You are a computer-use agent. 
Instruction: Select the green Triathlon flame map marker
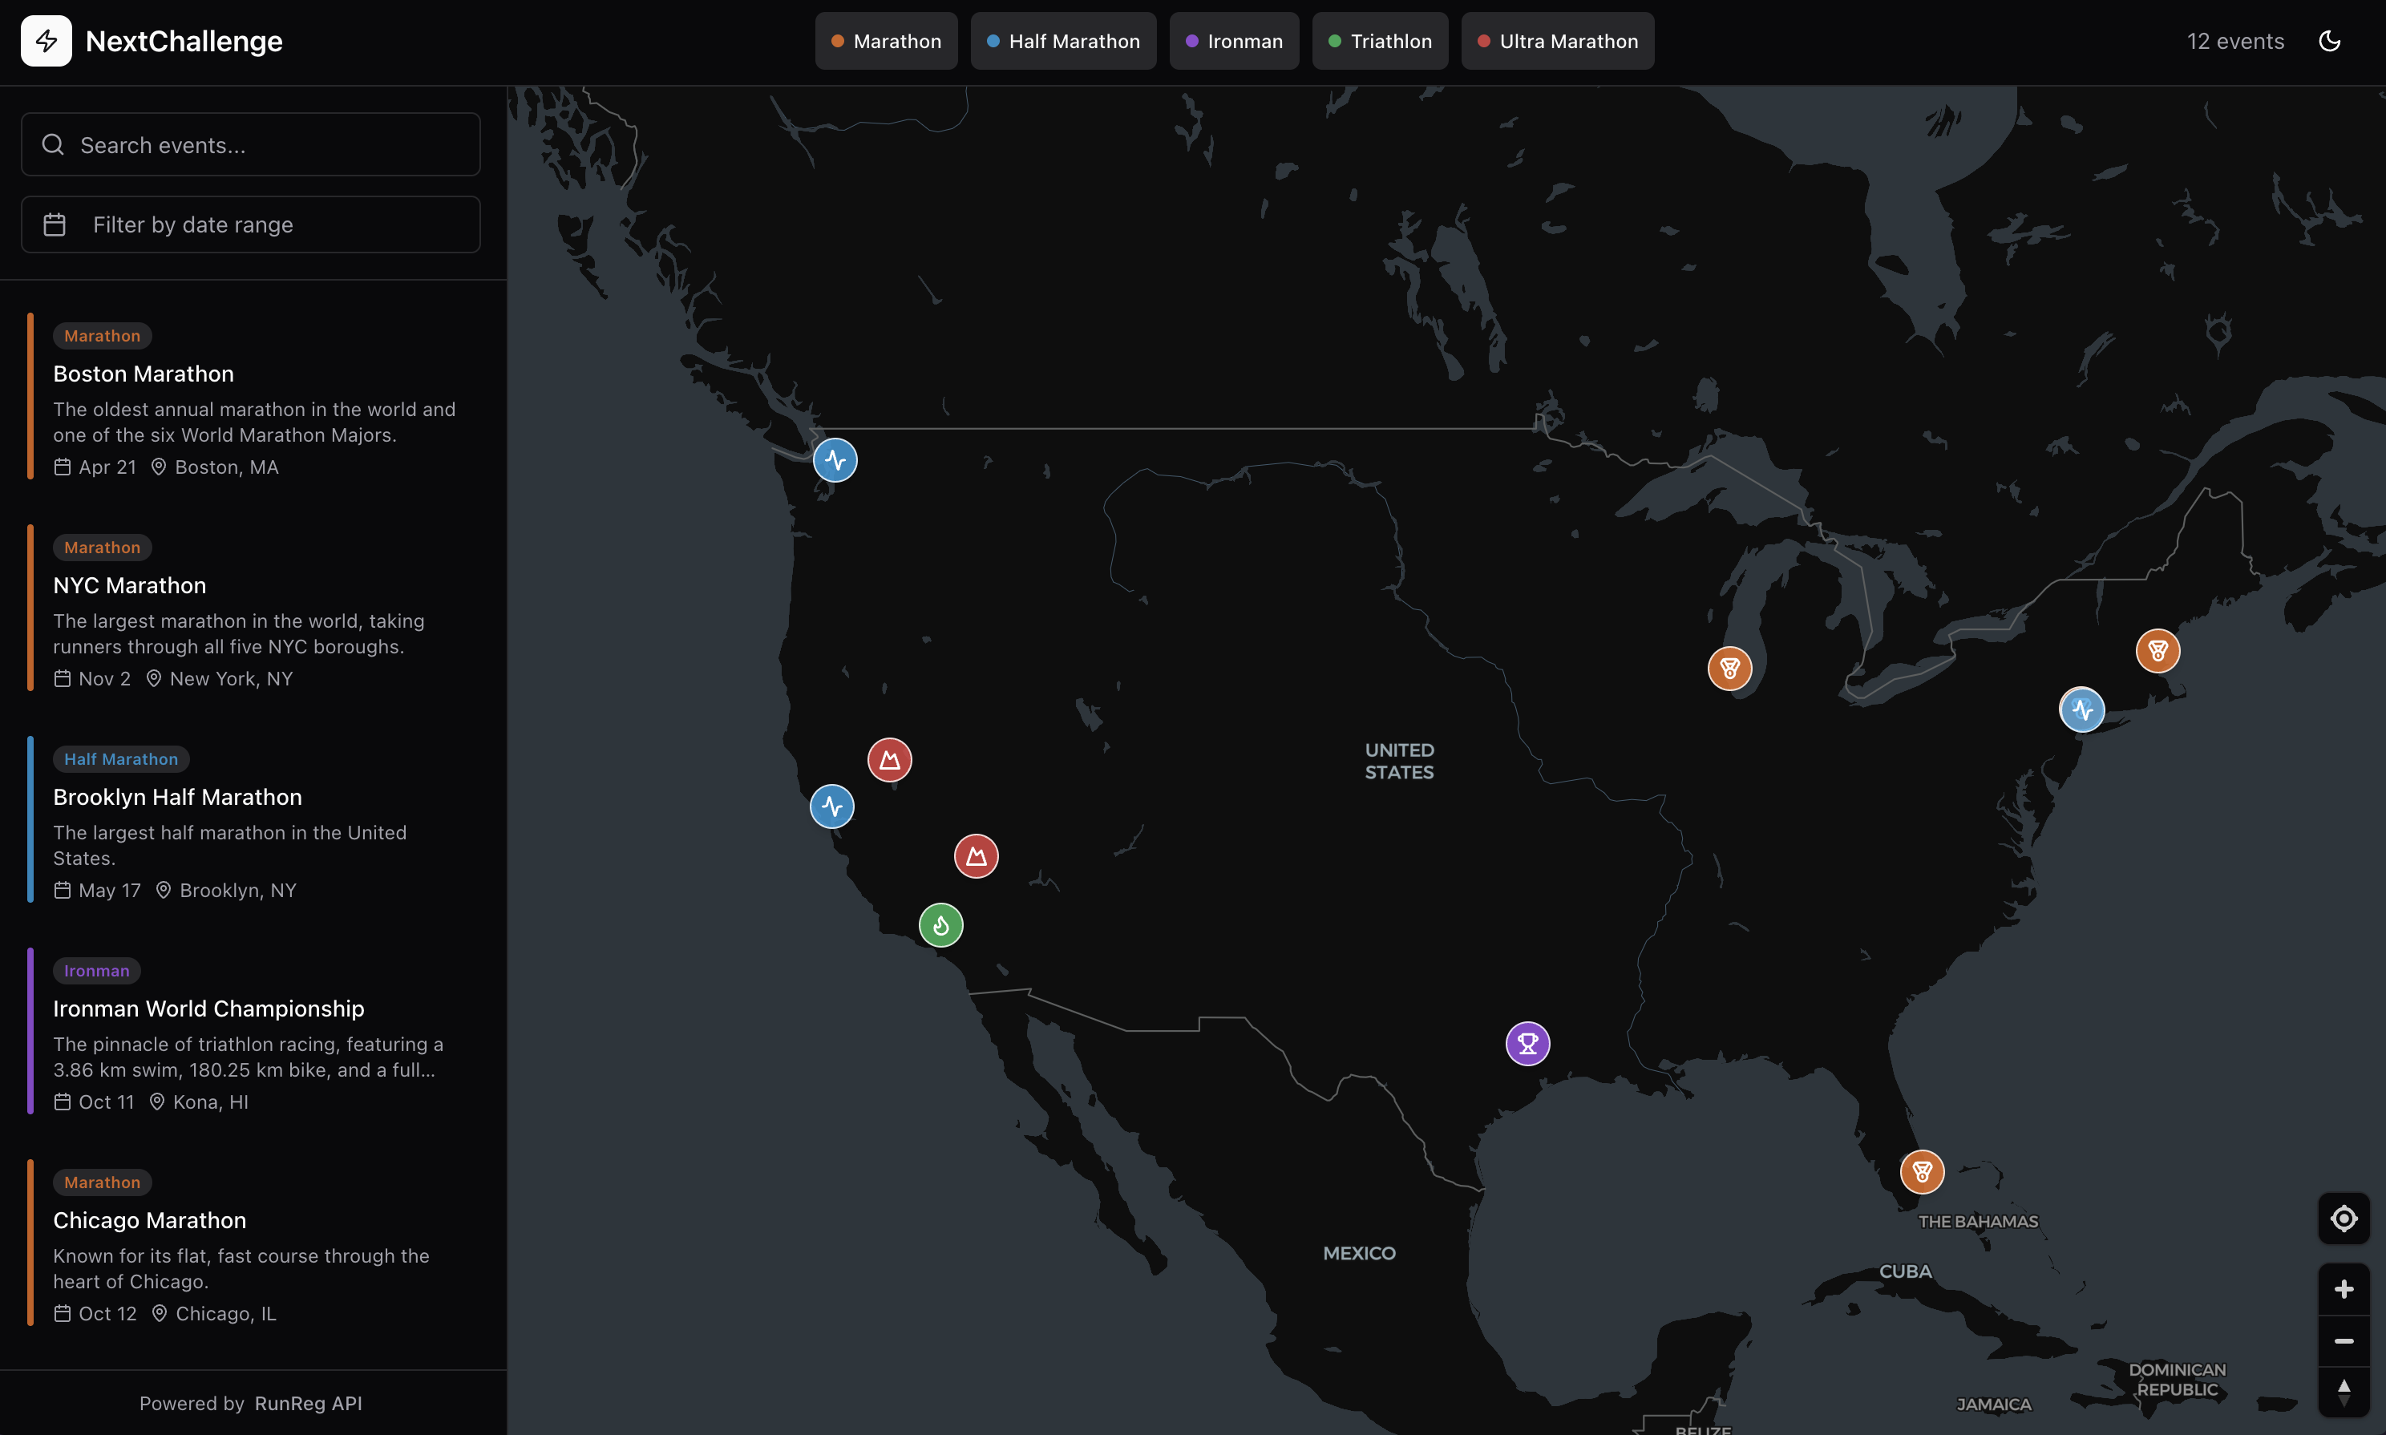point(940,925)
